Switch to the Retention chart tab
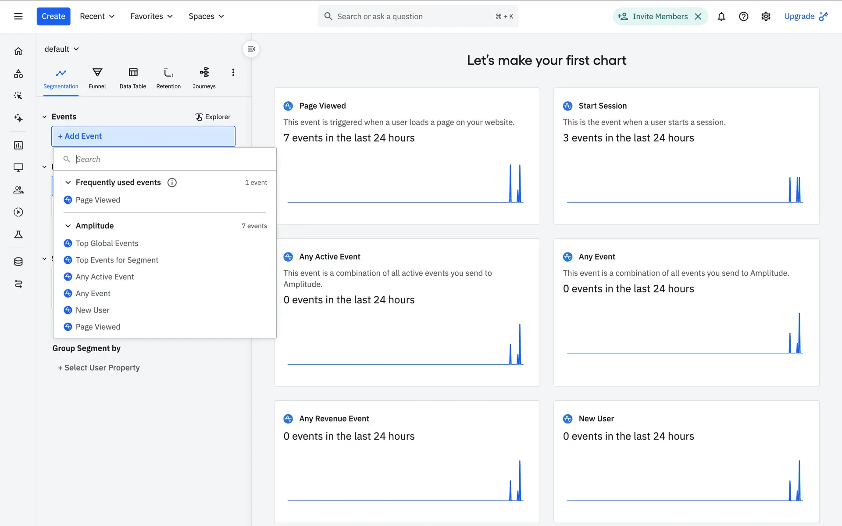Viewport: 842px width, 526px height. pyautogui.click(x=168, y=78)
